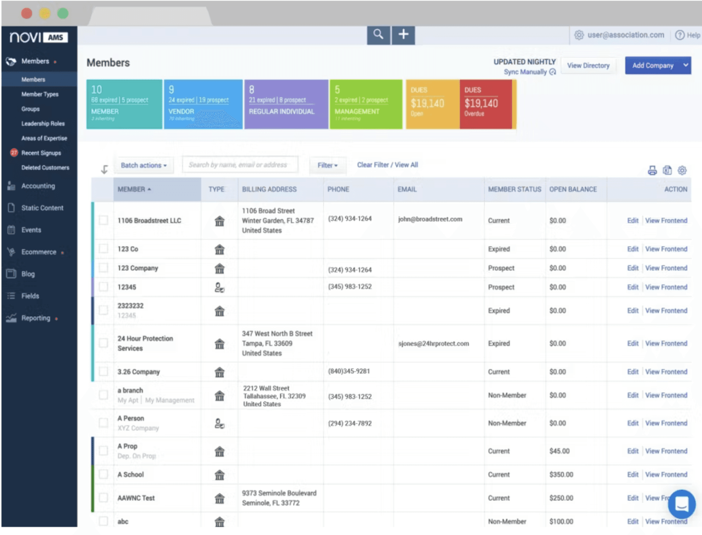The height and width of the screenshot is (535, 702).
Task: Open Member Types in the sidebar
Action: (x=40, y=94)
